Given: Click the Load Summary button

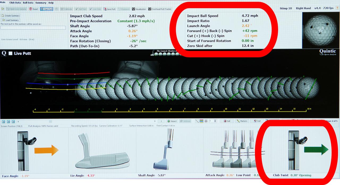Looking at the screenshot, I should pyautogui.click(x=11, y=20).
